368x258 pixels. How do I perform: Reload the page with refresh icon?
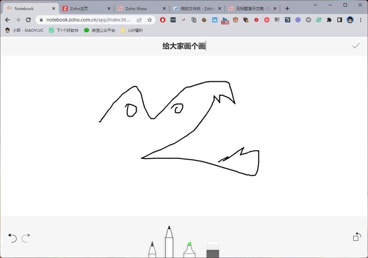tap(28, 20)
